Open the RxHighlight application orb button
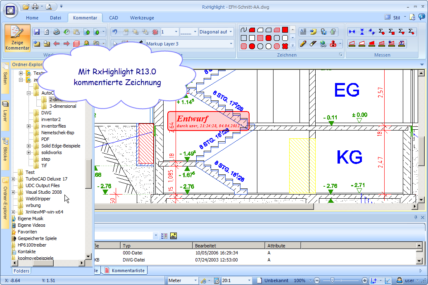Image resolution: width=428 pixels, height=285 pixels. click(10, 11)
